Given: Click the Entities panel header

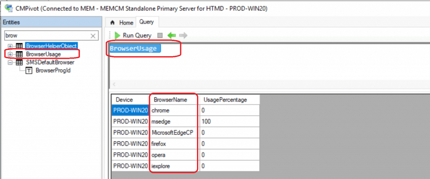Looking at the screenshot, I should 51,23.
